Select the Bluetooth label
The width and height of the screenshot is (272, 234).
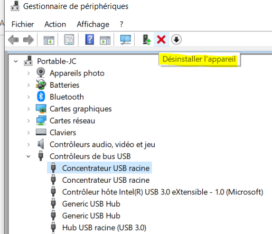pyautogui.click(x=67, y=97)
